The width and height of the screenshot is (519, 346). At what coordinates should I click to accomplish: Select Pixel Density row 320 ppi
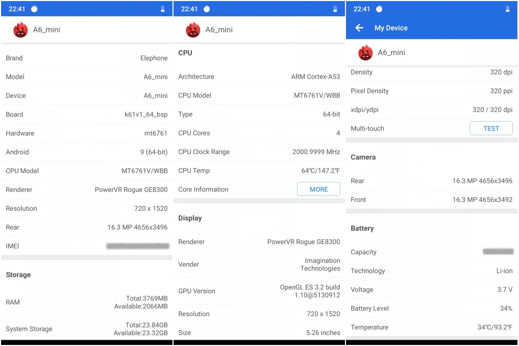[431, 91]
